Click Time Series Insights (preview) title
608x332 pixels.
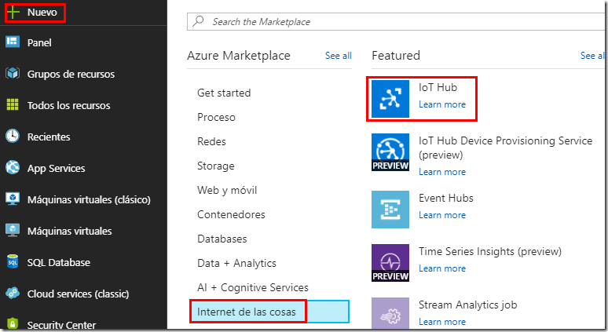click(489, 252)
